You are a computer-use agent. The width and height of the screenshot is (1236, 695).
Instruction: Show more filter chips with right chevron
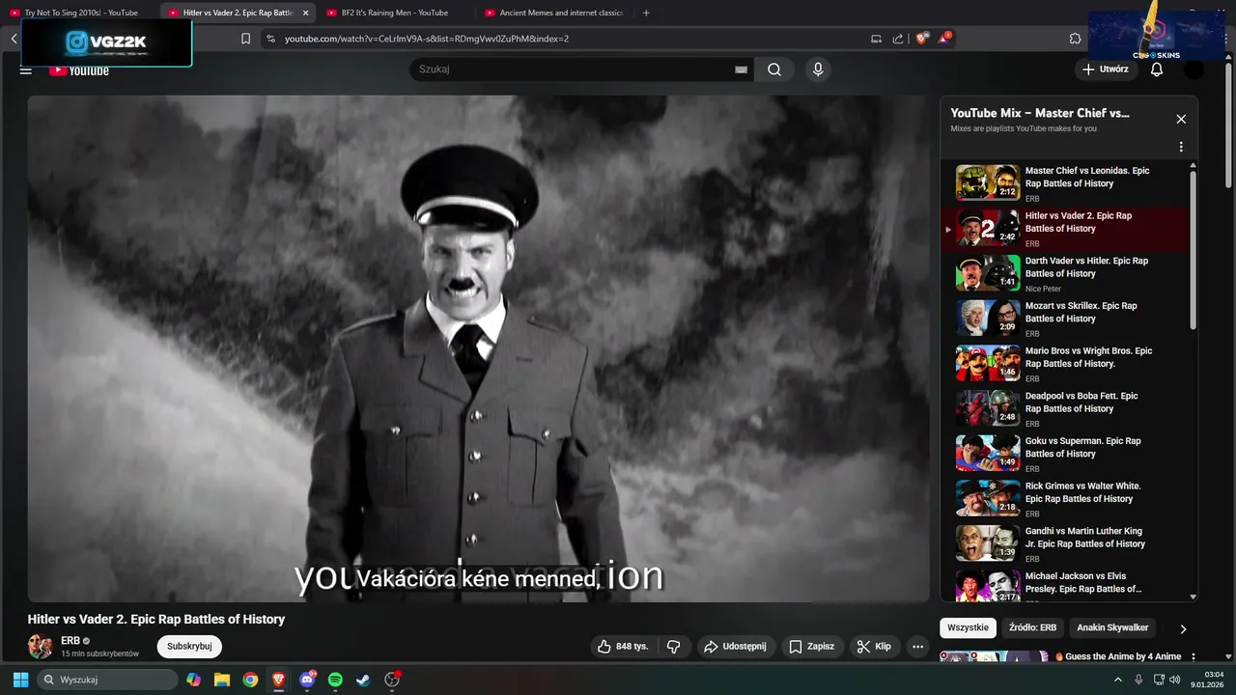[x=1183, y=628]
